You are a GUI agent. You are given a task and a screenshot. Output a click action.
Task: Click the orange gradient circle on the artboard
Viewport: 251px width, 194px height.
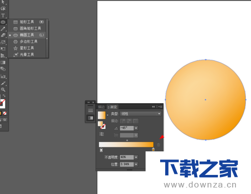[x=206, y=100]
